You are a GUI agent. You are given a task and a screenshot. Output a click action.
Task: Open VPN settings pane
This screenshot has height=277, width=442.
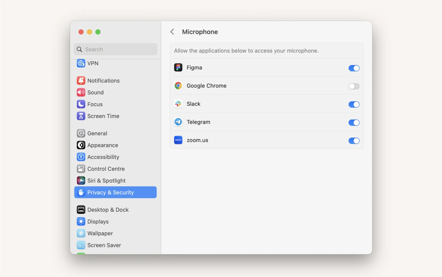116,63
